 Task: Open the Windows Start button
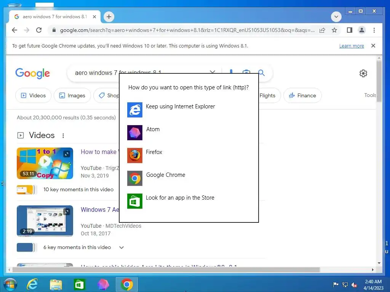pyautogui.click(x=10, y=284)
